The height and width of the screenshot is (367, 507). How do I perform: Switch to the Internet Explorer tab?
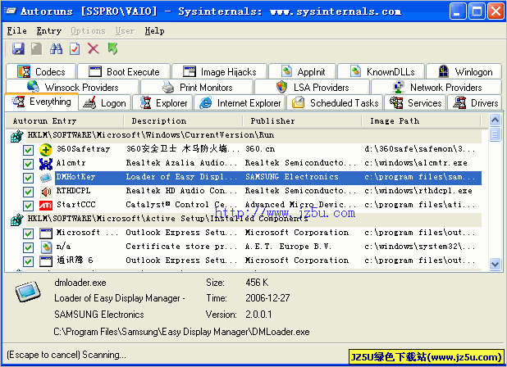tap(240, 103)
